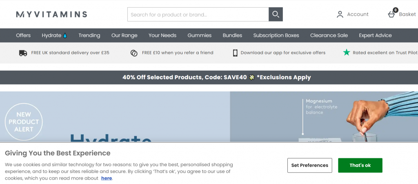Click the magnifying glass search button
The height and width of the screenshot is (184, 418).
click(276, 14)
